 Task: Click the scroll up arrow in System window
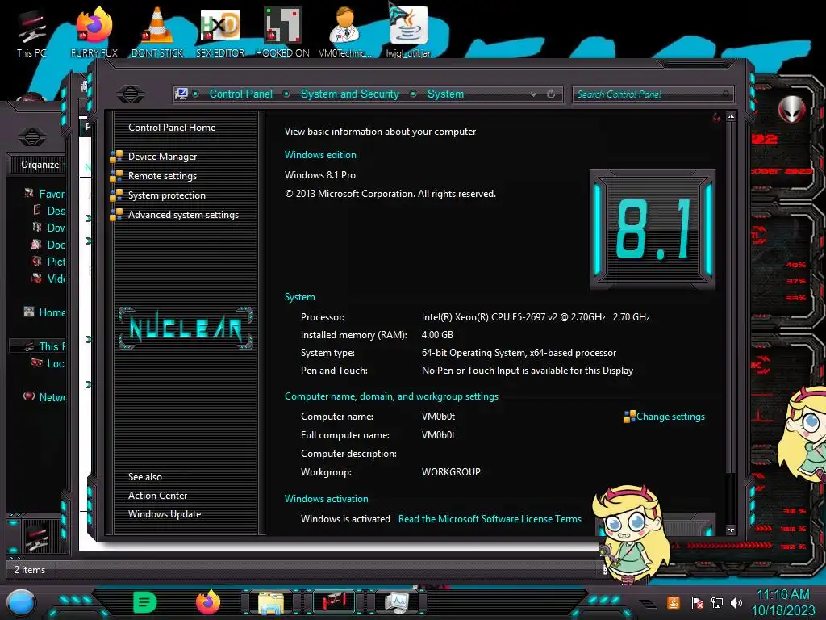pyautogui.click(x=731, y=116)
